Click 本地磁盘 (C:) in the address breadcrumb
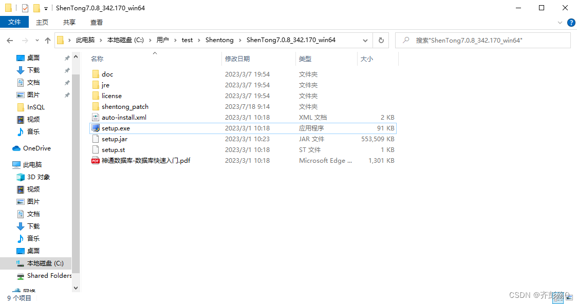The height and width of the screenshot is (304, 577). tap(125, 40)
